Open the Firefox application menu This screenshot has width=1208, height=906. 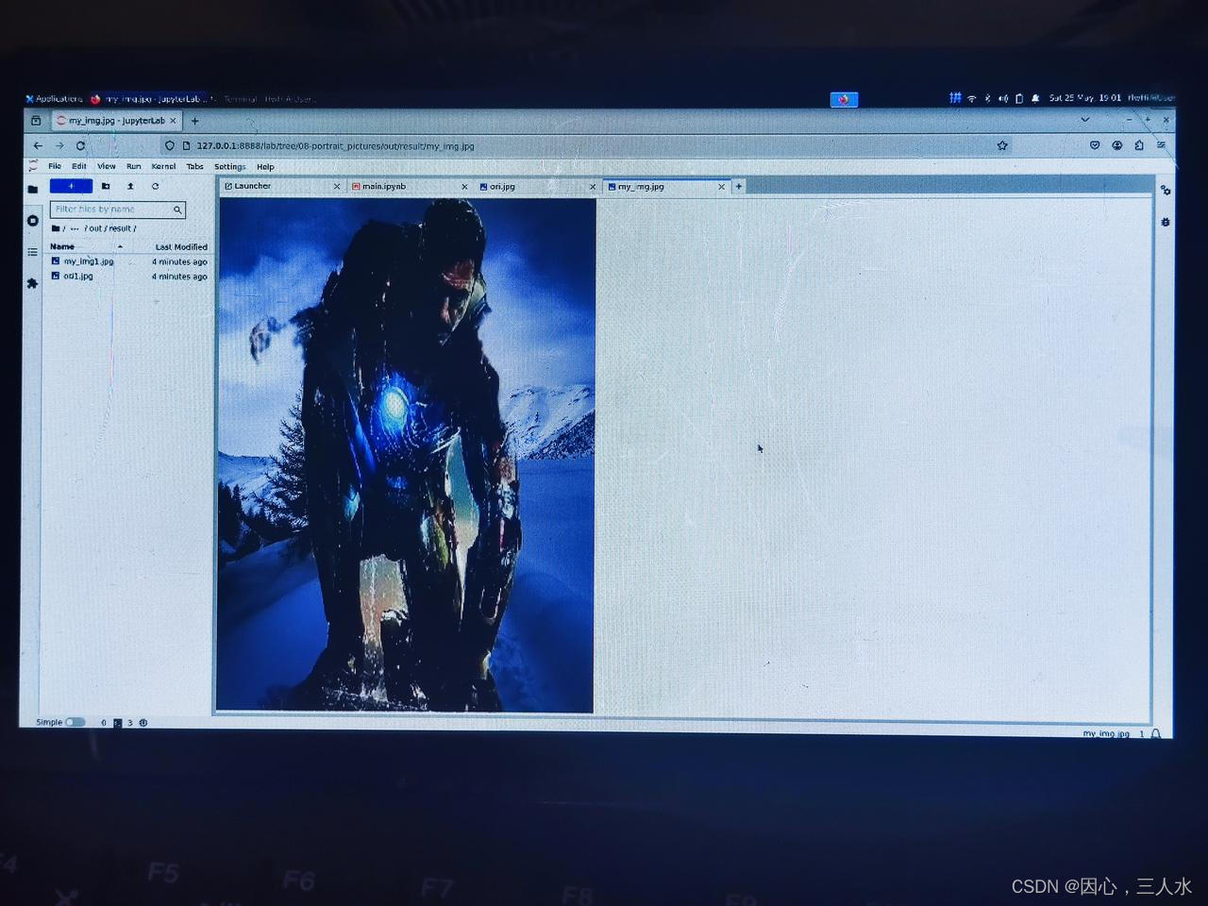pyautogui.click(x=1162, y=145)
